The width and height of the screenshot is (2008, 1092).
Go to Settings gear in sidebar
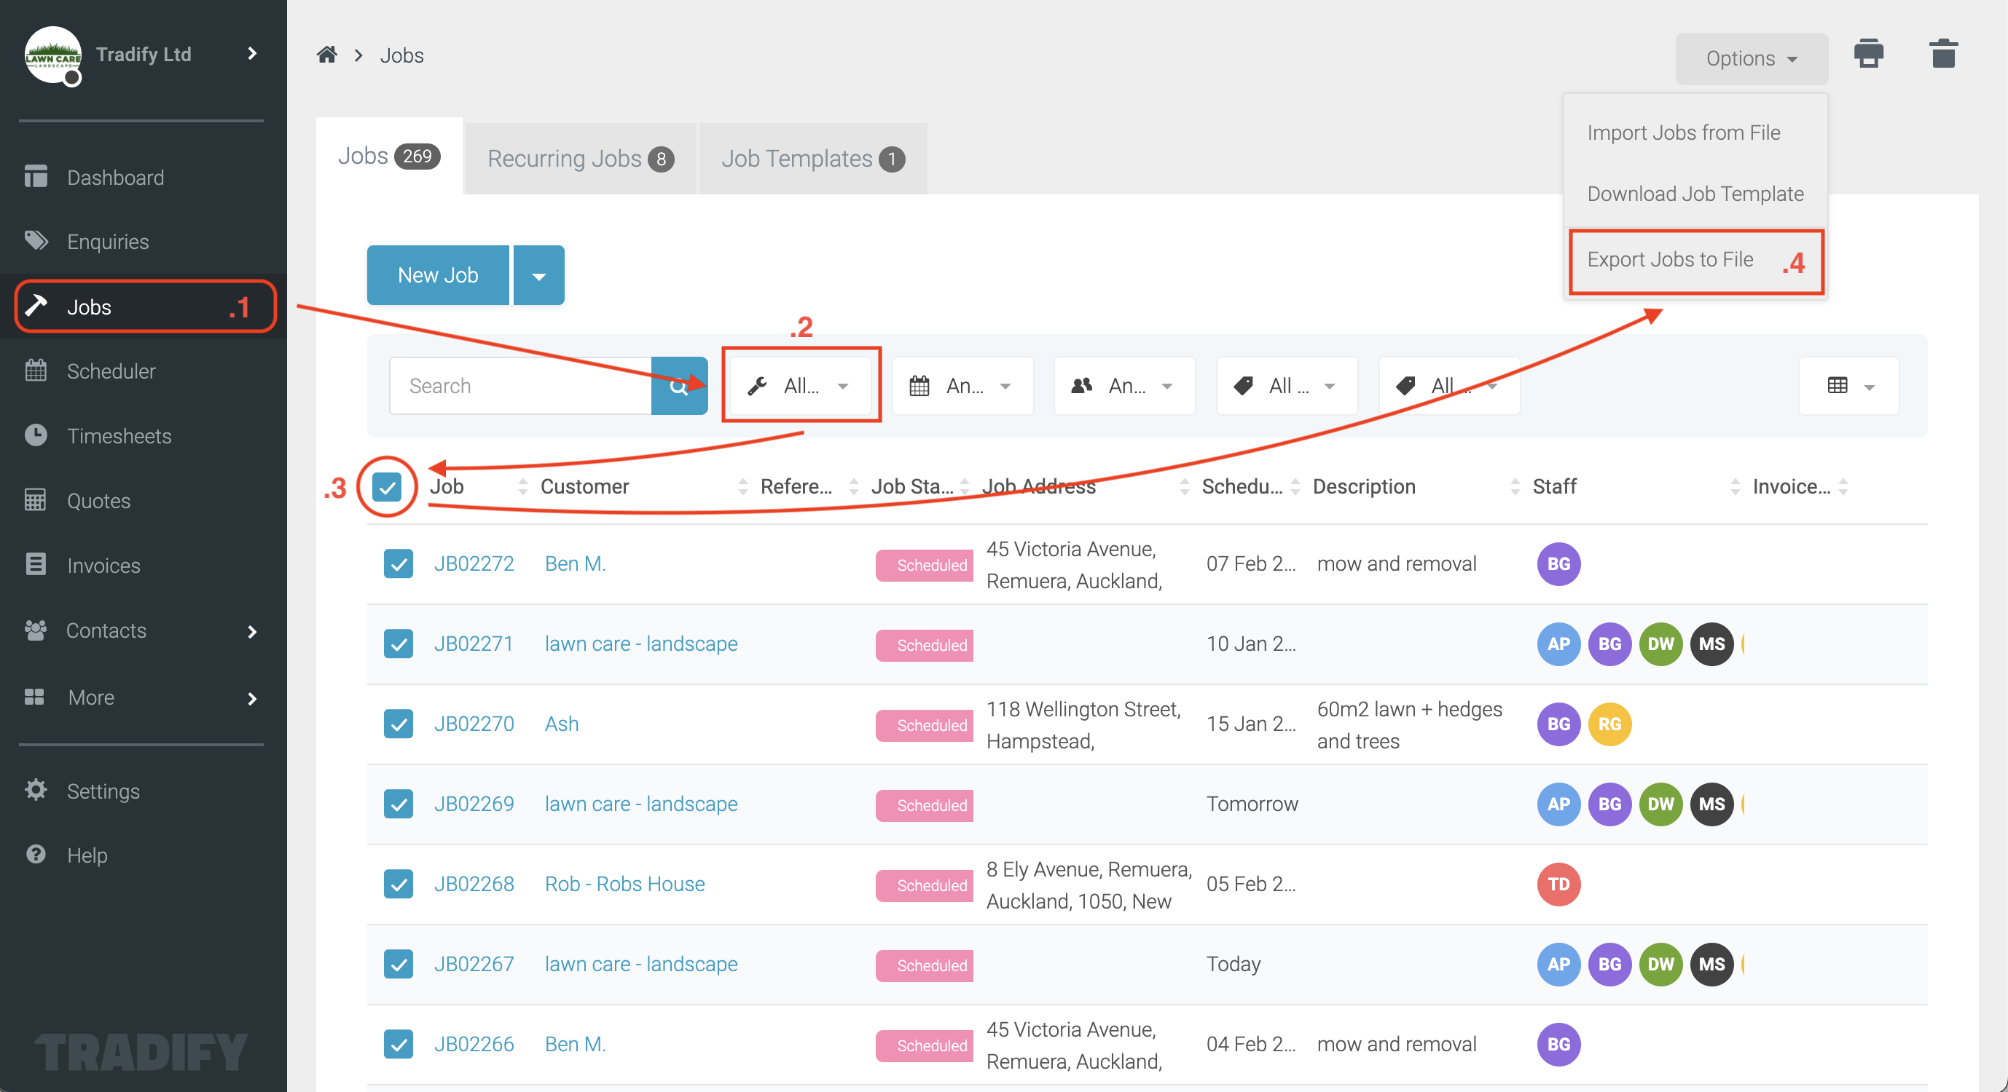point(103,791)
